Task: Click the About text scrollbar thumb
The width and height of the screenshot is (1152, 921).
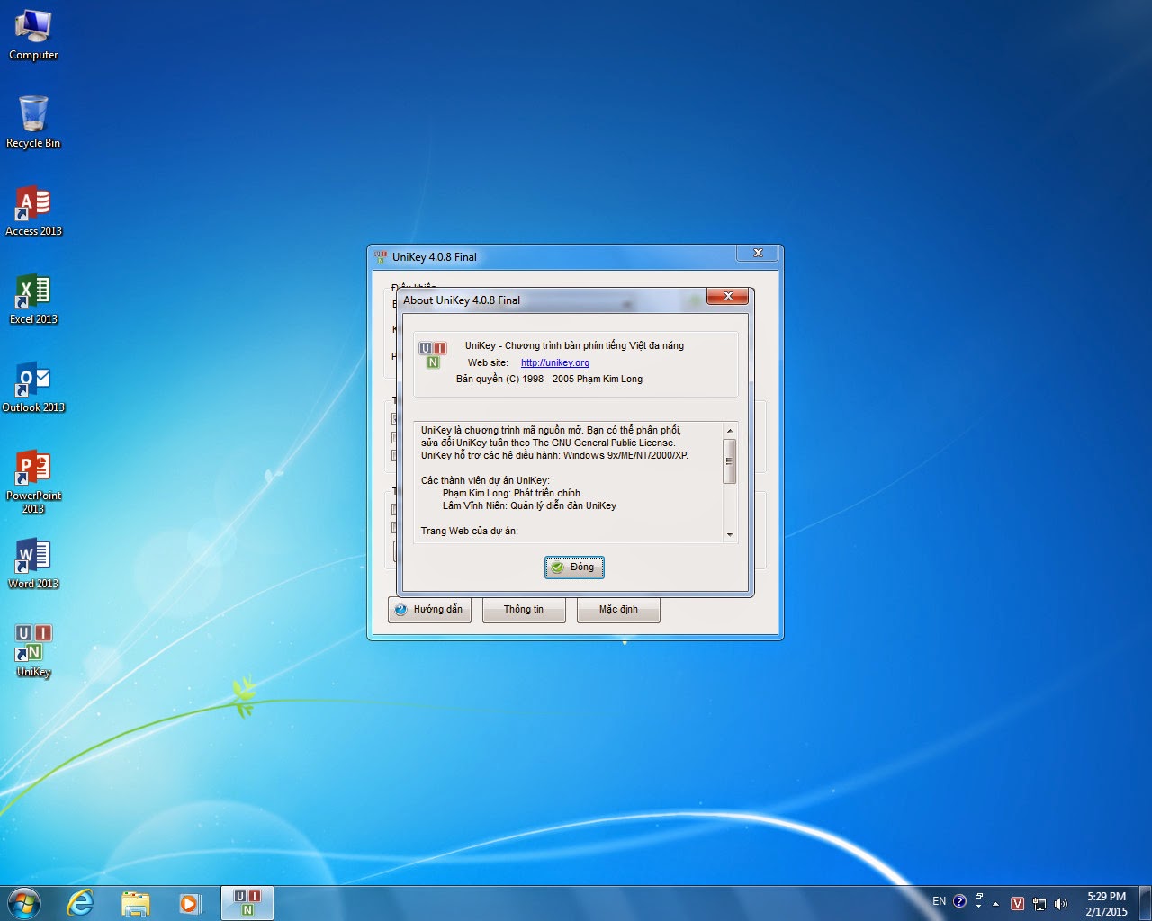Action: [730, 460]
